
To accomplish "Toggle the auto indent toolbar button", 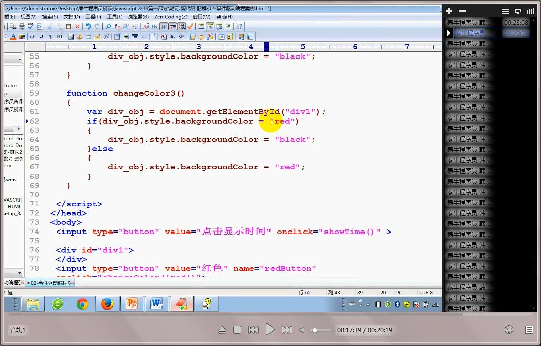I will tap(173, 26).
